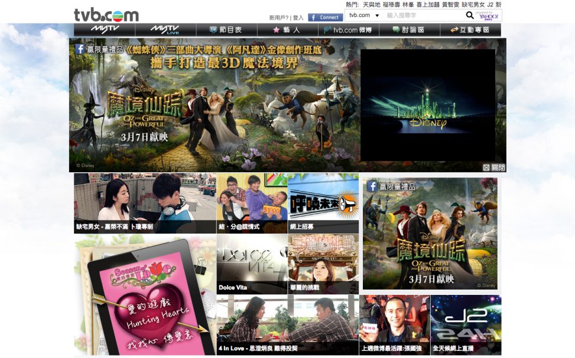Viewport: 575px width, 358px height.
Task: Click the schedule icon beside 節目表
Action: (x=213, y=30)
